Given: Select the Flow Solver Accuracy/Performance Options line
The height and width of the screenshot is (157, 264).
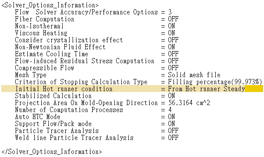Looking at the screenshot, I should [x=93, y=12].
